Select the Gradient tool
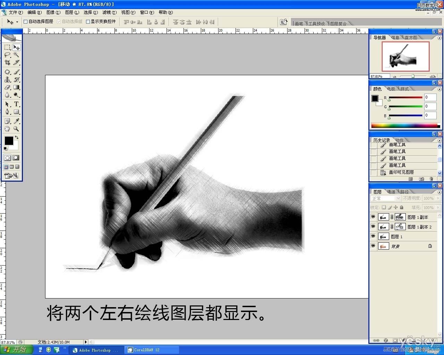The image size is (444, 355). pos(16,87)
